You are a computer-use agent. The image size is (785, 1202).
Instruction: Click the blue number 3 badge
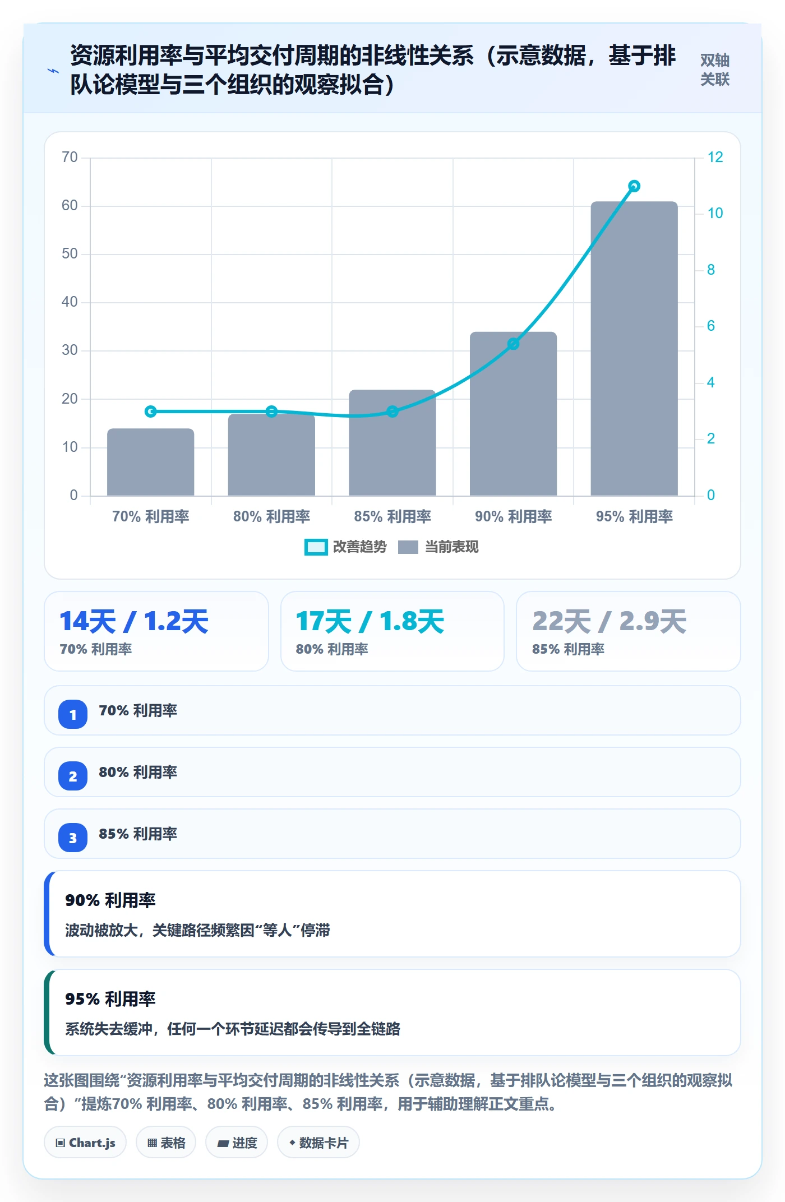tap(73, 838)
